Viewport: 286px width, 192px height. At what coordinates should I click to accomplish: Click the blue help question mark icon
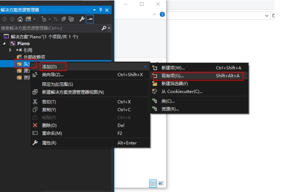[x=162, y=15]
